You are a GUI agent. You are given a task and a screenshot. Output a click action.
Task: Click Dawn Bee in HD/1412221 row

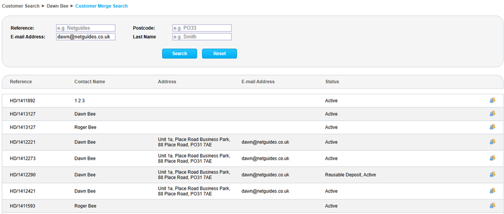click(85, 142)
